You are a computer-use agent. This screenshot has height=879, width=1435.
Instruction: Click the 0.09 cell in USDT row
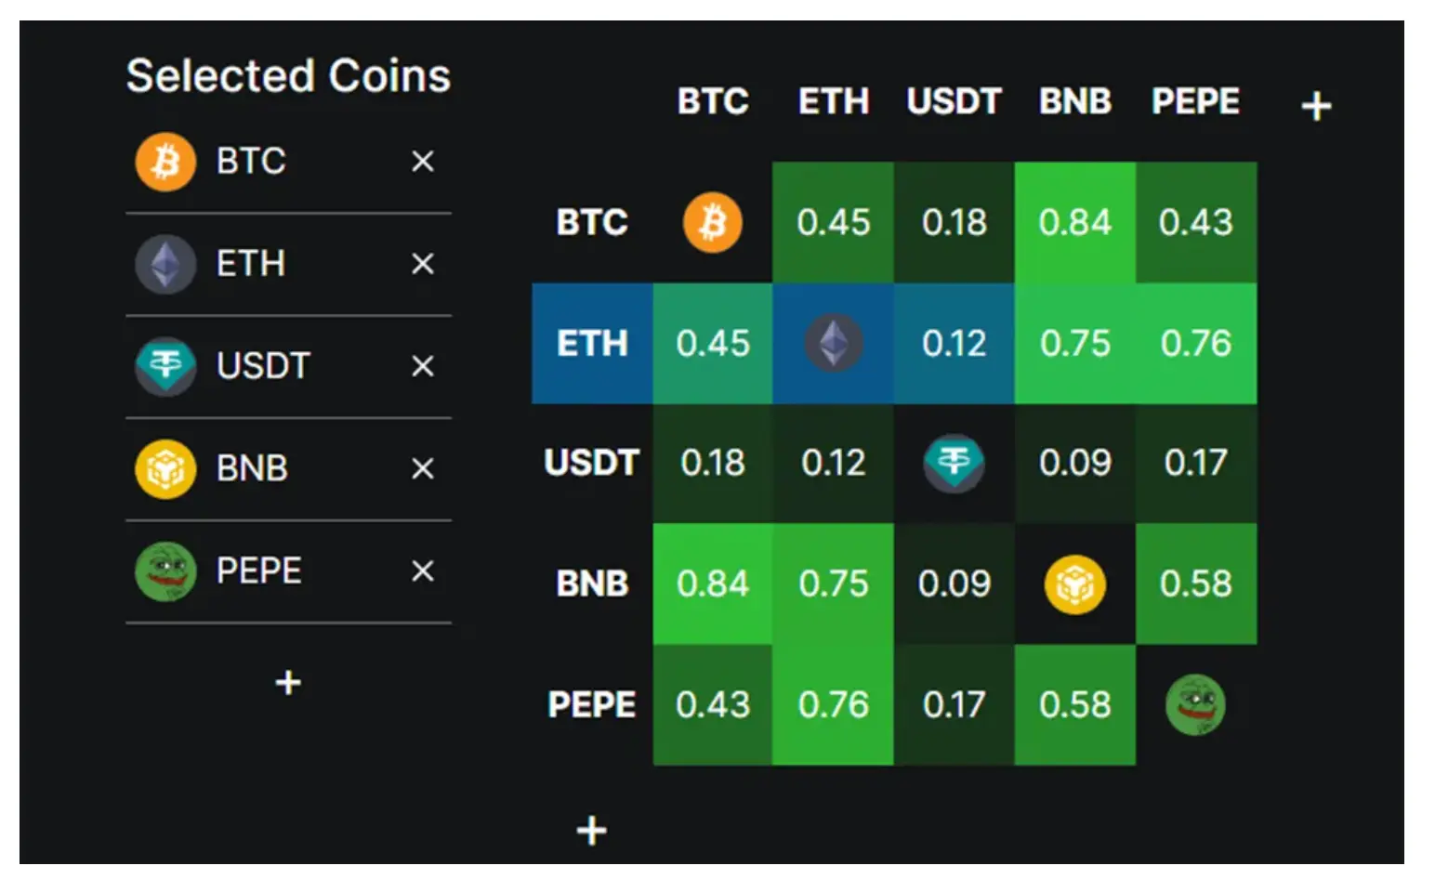[x=1075, y=463]
